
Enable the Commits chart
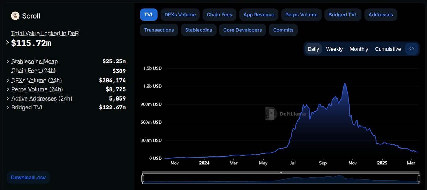(x=283, y=30)
